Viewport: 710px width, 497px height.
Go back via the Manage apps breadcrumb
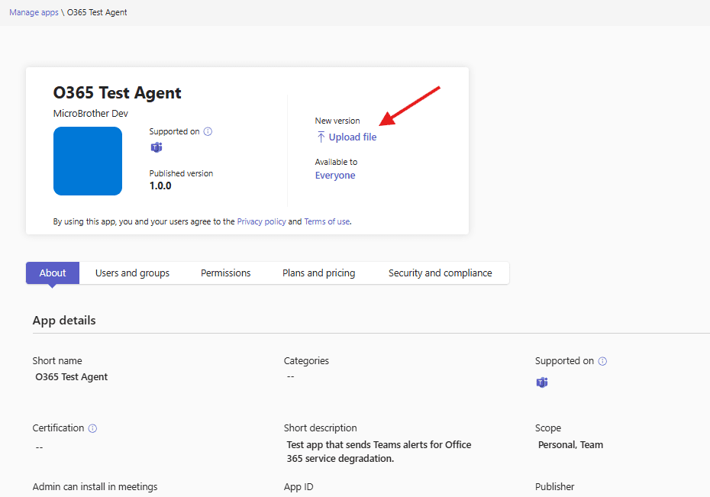34,13
